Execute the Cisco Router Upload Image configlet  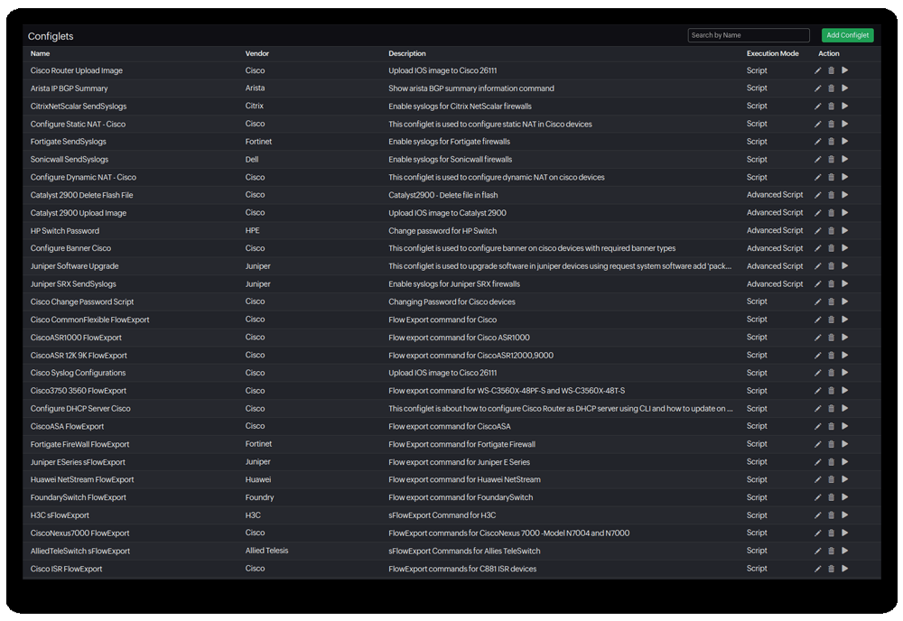845,70
